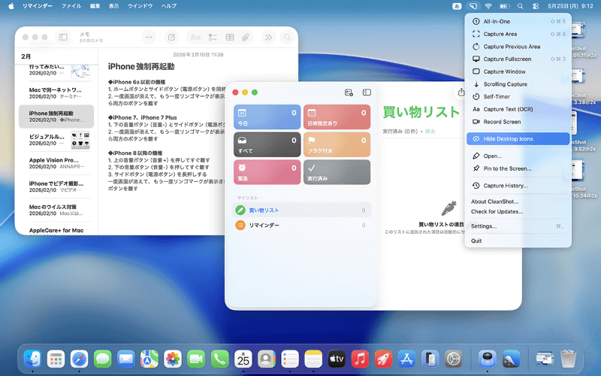The image size is (601, 376).
Task: Click the CleanShot menu bar icon
Action: [x=473, y=6]
